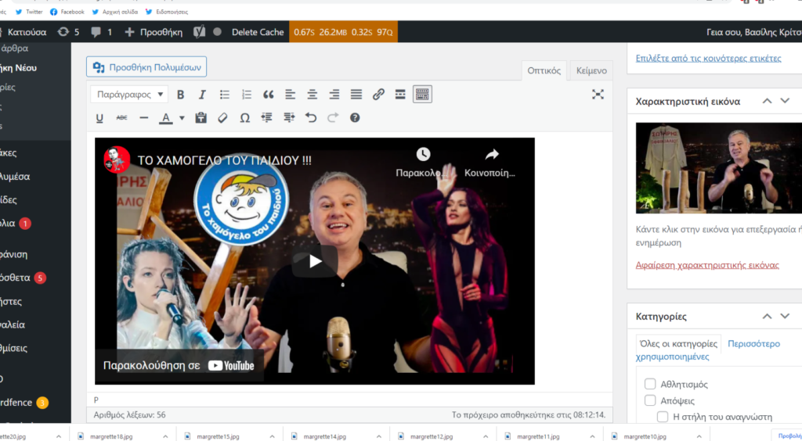The width and height of the screenshot is (802, 441).
Task: Open comments icon in admin bar
Action: [101, 31]
